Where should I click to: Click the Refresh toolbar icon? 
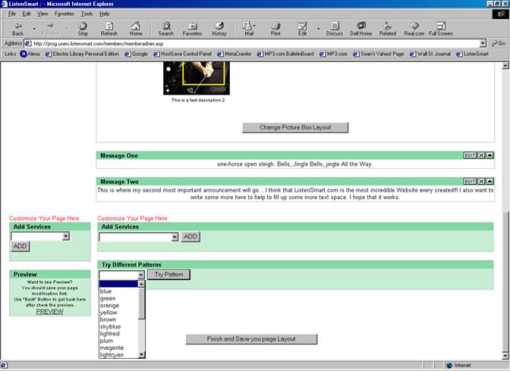pos(109,29)
